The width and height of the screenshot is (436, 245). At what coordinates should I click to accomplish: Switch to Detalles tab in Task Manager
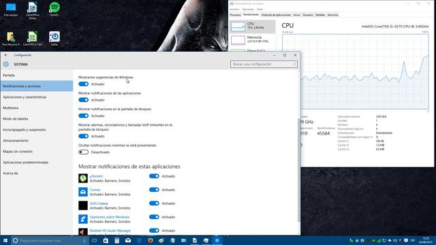[320, 15]
